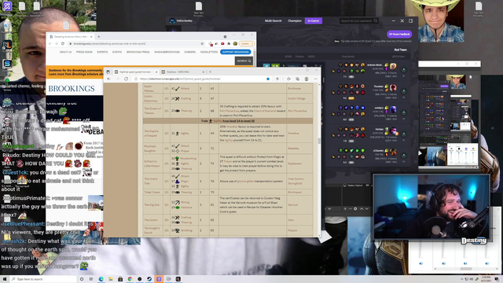This screenshot has height=283, width=503.
Task: Open Task View on the taskbar
Action: (x=91, y=279)
